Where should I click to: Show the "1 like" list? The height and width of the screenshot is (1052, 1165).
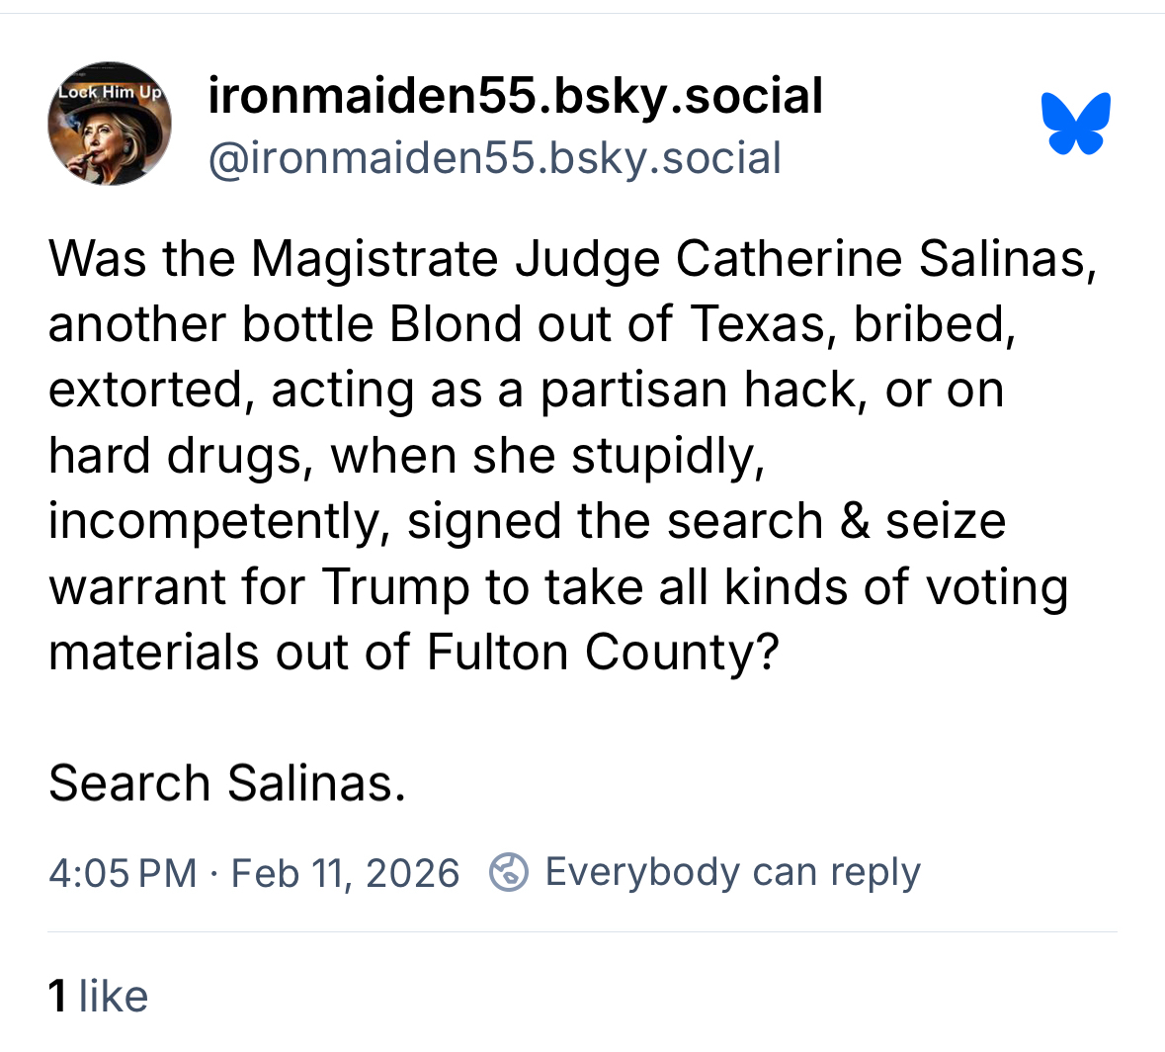[99, 996]
